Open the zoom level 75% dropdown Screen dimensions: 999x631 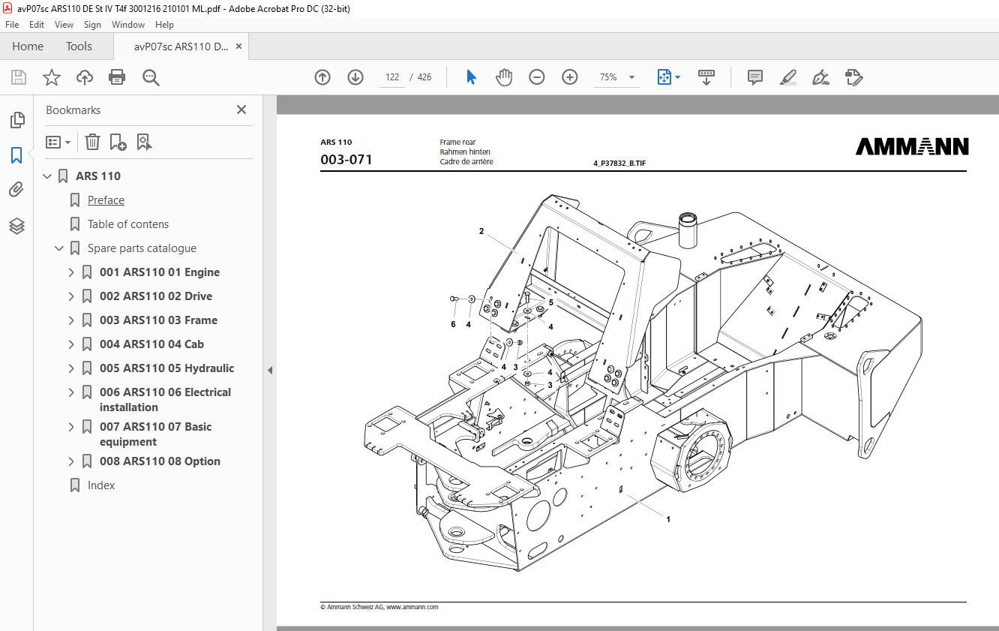pos(631,77)
